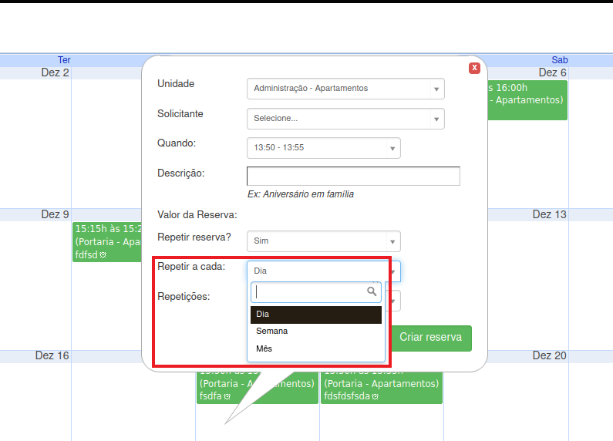This screenshot has width=613, height=441.
Task: Close the reservation dialog with red X
Action: coord(474,68)
